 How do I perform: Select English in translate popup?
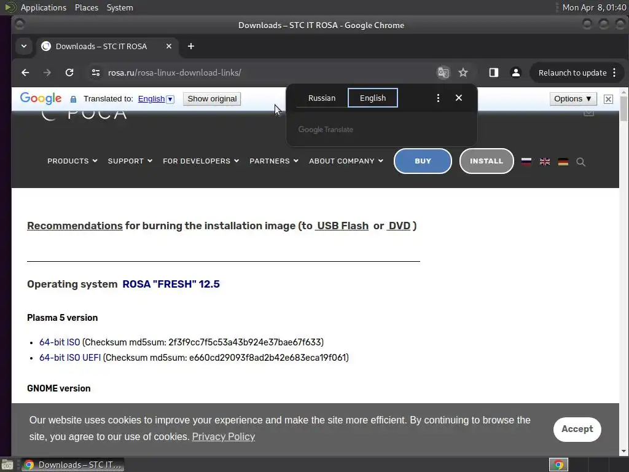coord(373,98)
